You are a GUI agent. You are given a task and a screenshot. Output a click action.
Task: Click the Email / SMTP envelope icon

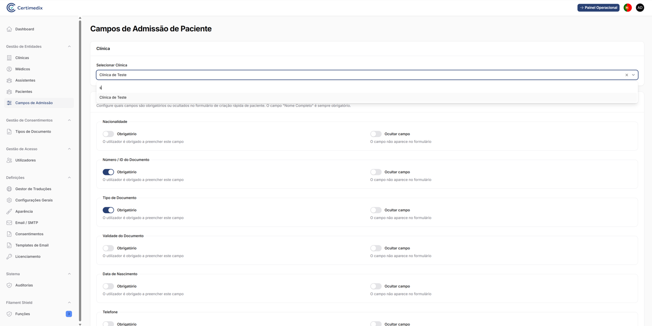coord(9,223)
